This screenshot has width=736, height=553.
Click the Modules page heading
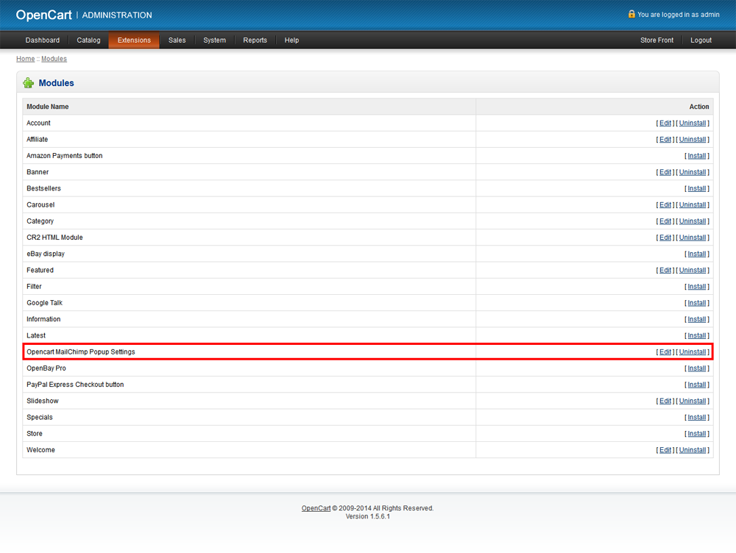pyautogui.click(x=57, y=83)
